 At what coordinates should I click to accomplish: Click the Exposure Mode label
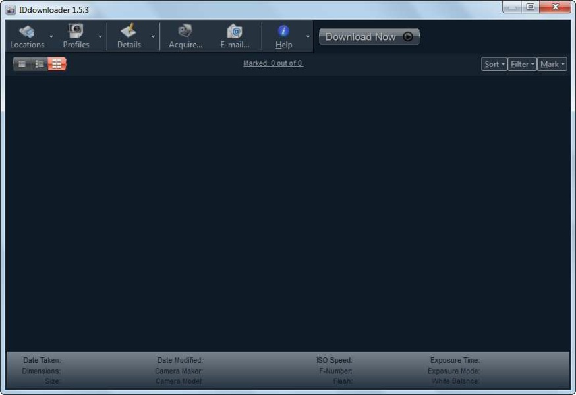click(453, 371)
